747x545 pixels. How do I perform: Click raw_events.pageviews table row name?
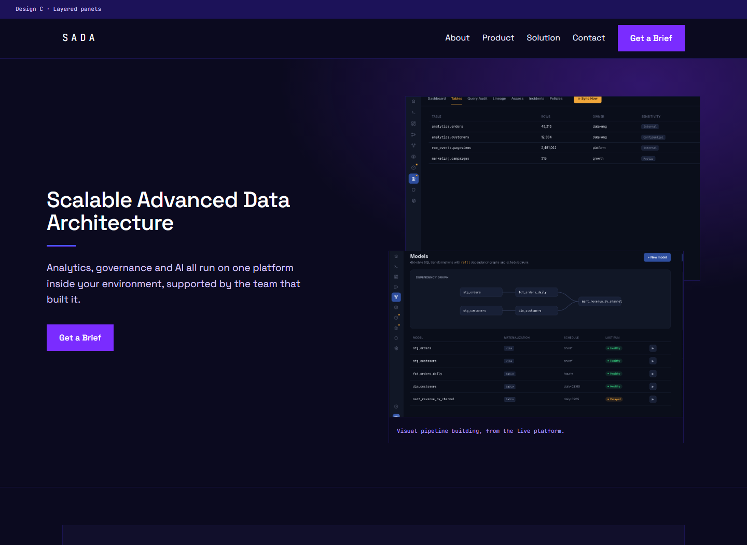point(451,148)
